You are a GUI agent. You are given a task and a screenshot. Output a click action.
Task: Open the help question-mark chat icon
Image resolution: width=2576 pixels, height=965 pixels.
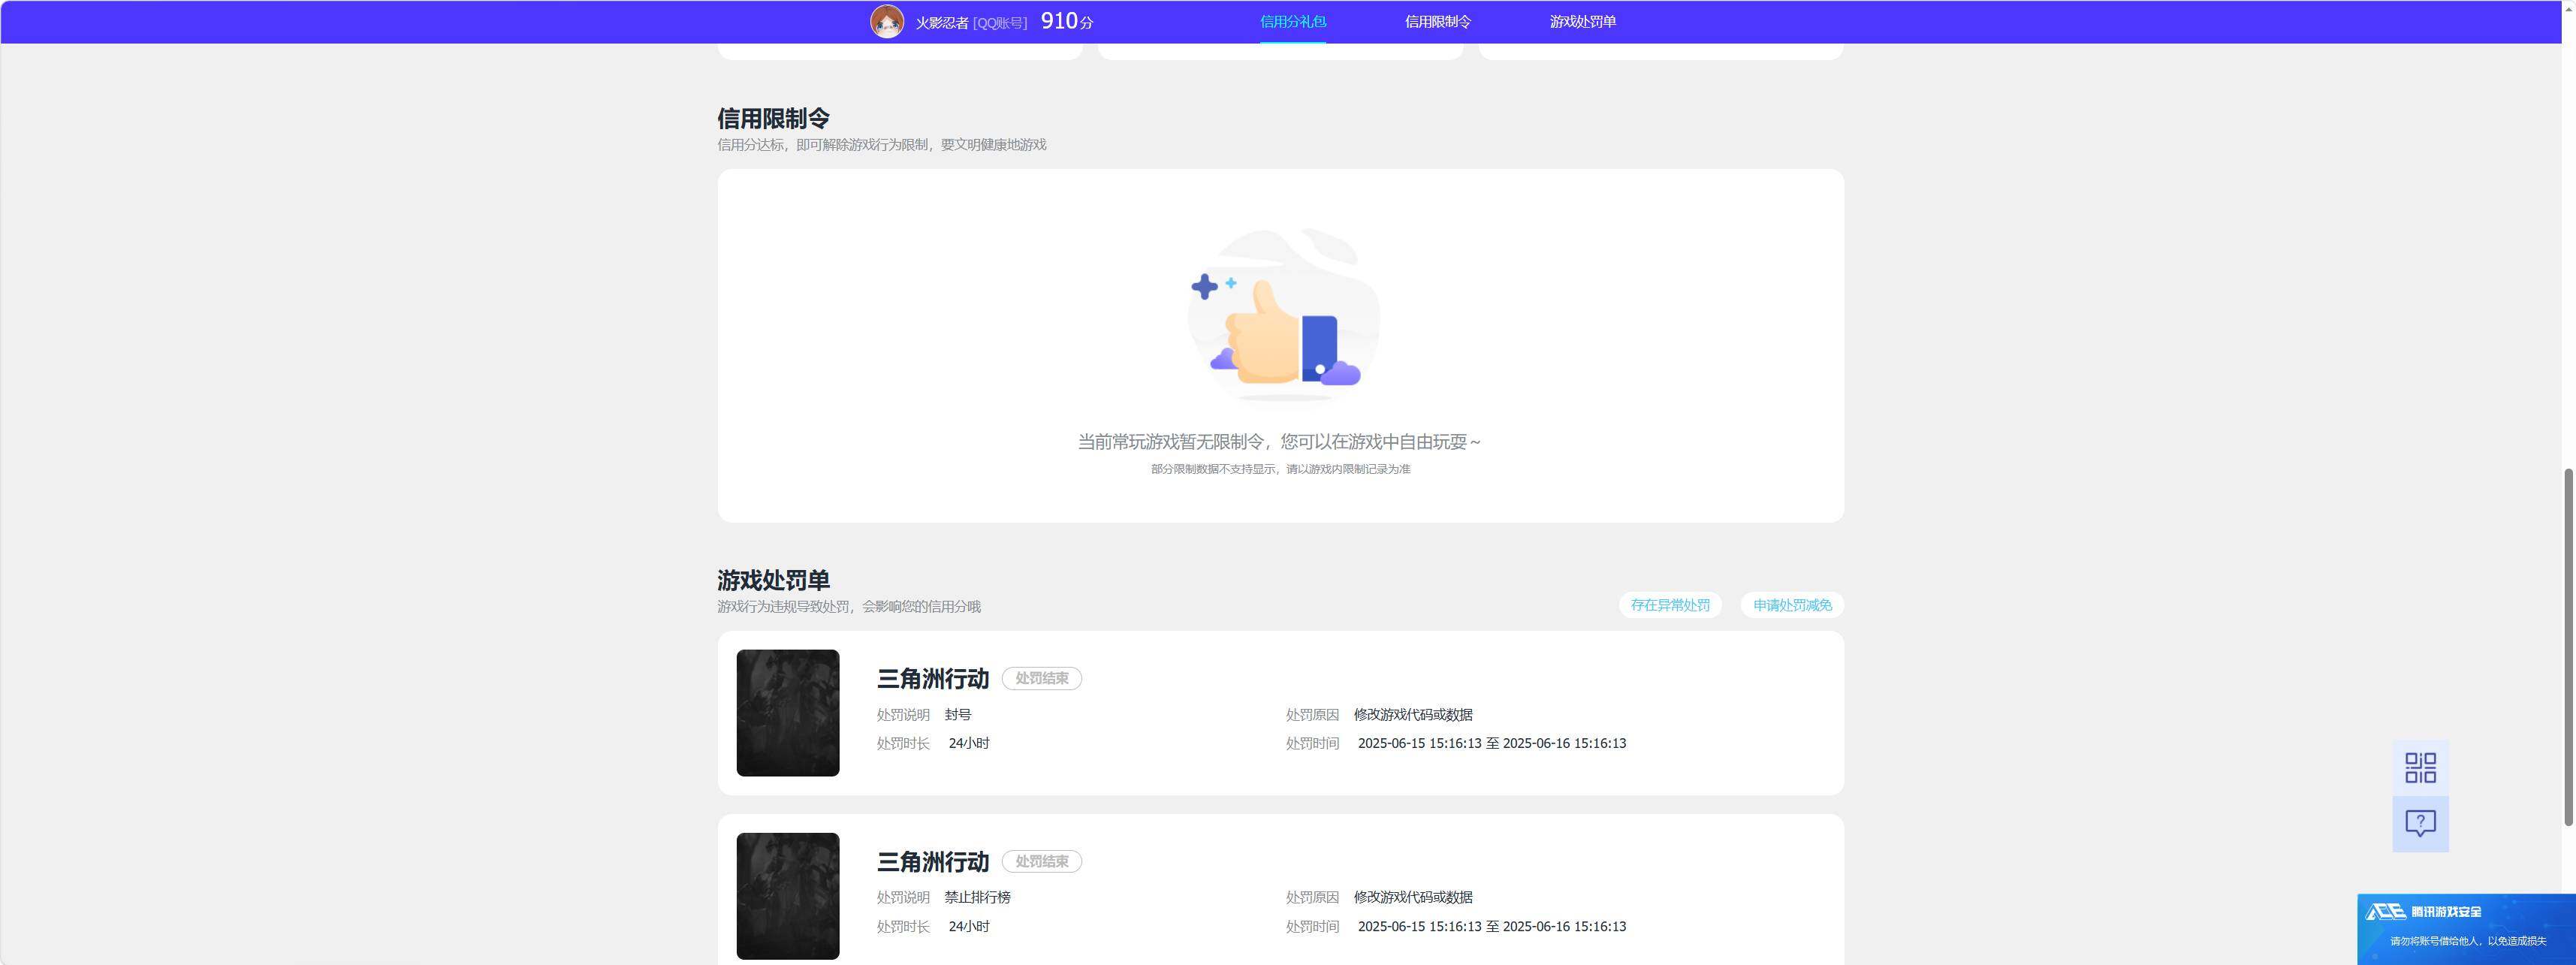[x=2420, y=823]
